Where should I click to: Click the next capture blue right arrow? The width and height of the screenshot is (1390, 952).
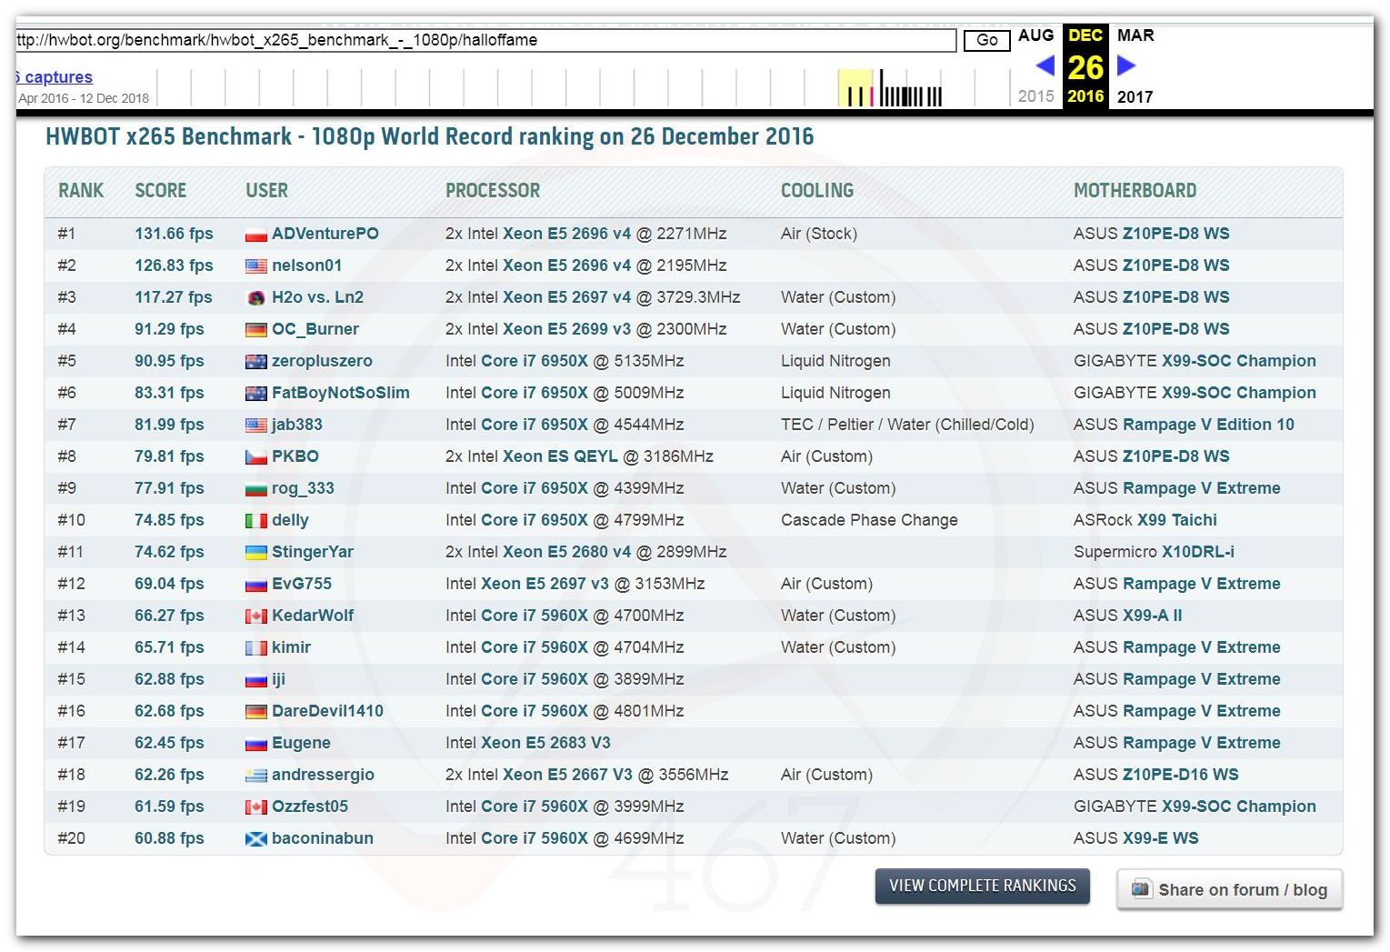1126,65
